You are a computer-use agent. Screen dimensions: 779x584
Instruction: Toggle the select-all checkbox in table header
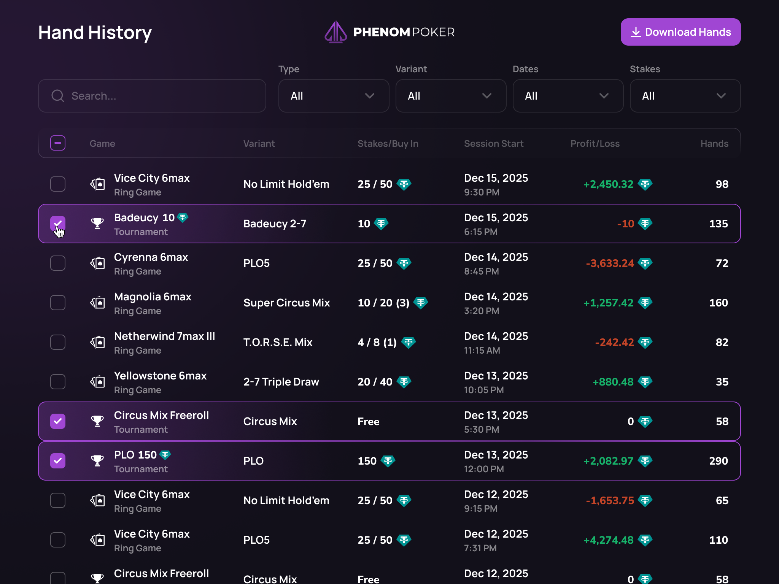pyautogui.click(x=58, y=143)
